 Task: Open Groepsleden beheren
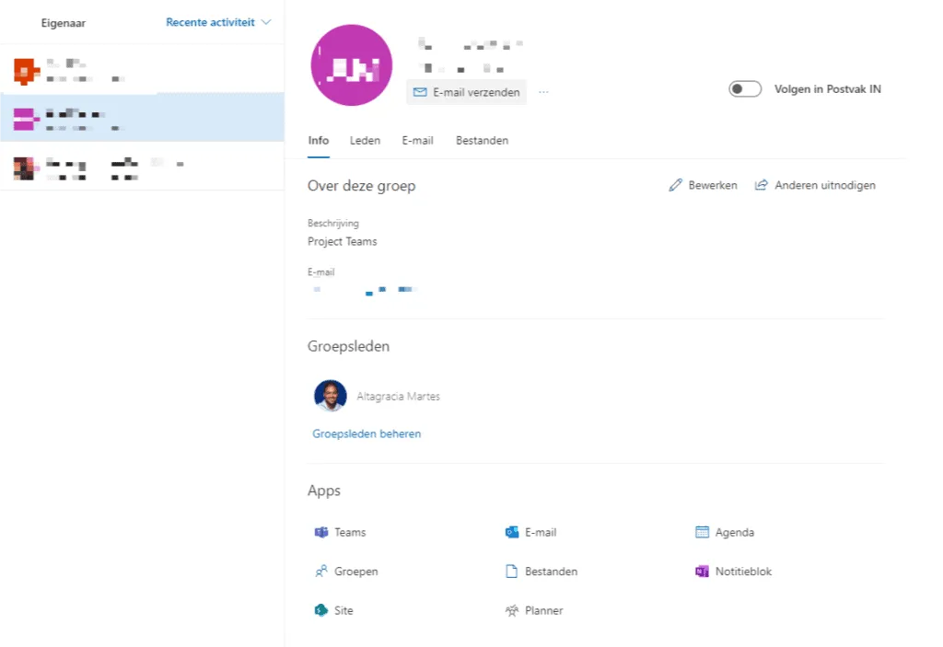point(367,433)
